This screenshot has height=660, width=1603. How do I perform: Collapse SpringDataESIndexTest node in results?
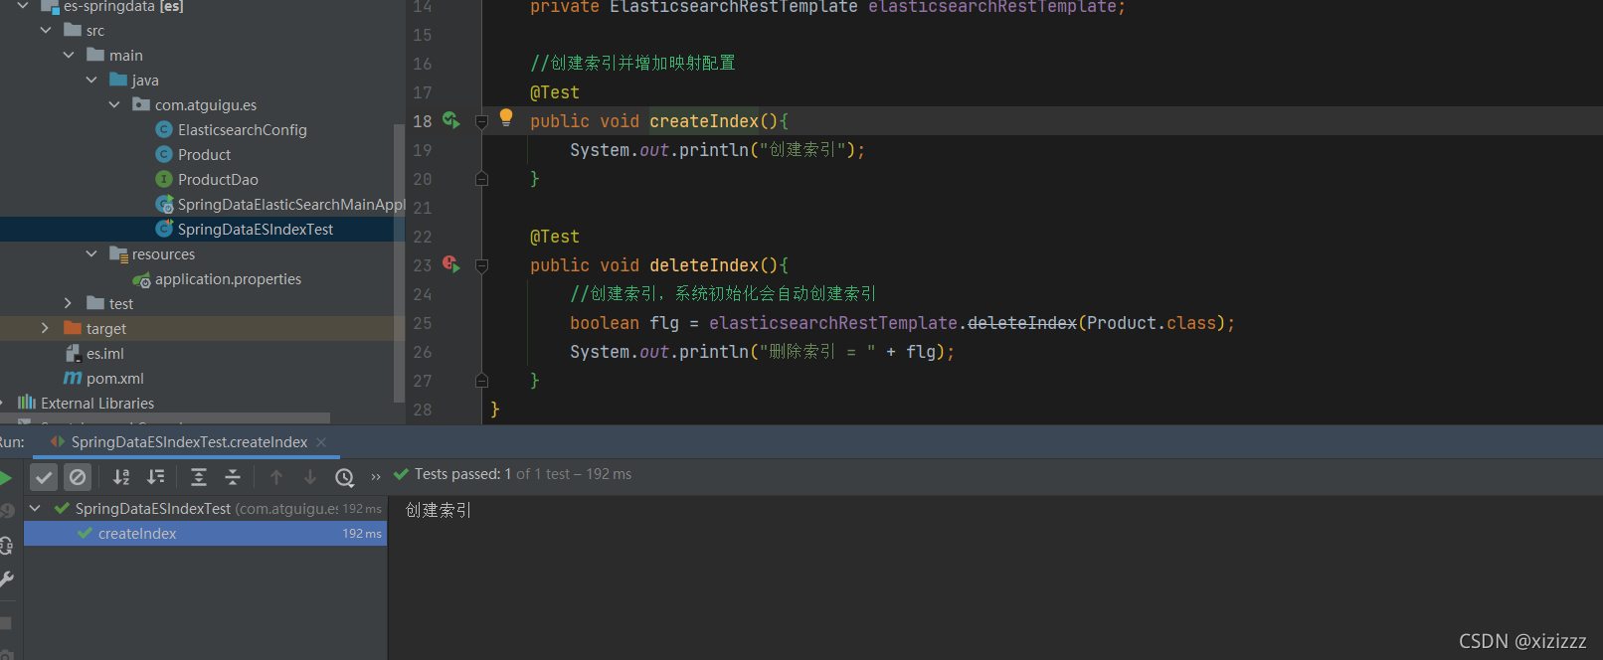coord(36,508)
